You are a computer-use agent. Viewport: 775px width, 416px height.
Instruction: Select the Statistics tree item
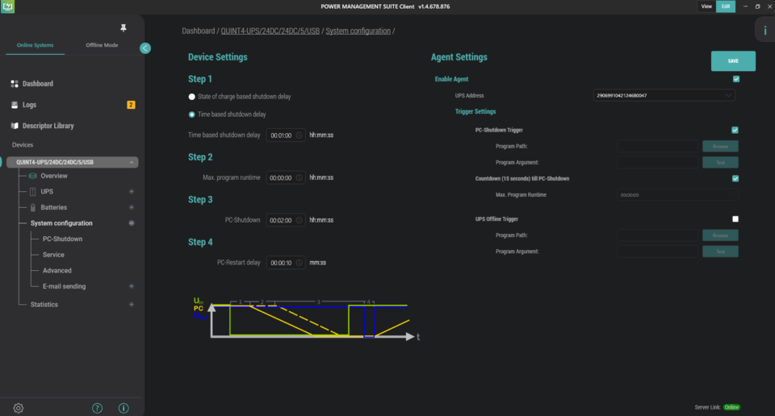[44, 305]
